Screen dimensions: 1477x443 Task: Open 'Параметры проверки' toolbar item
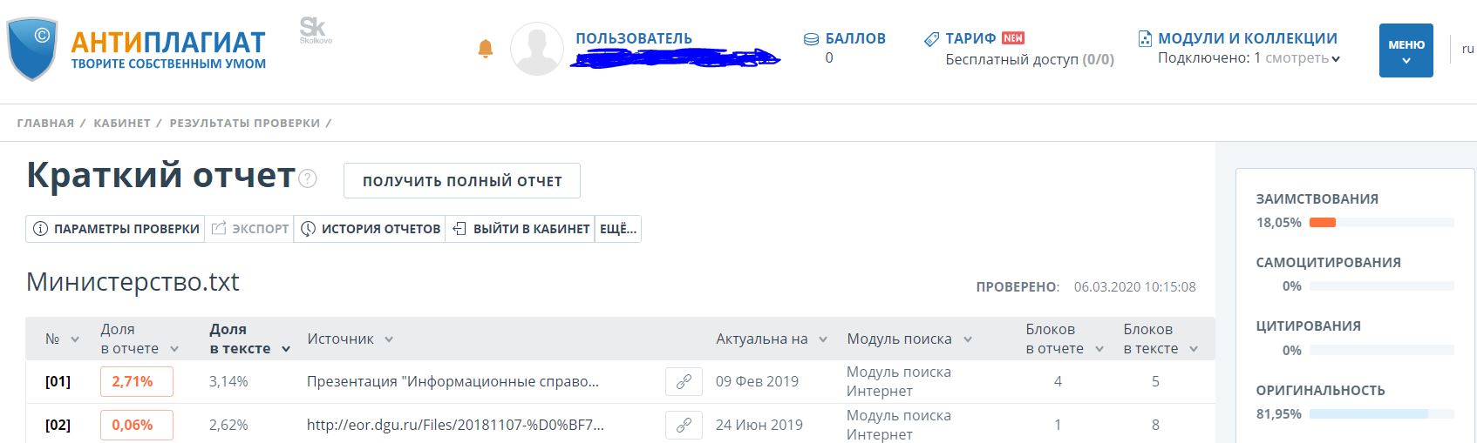(x=116, y=229)
